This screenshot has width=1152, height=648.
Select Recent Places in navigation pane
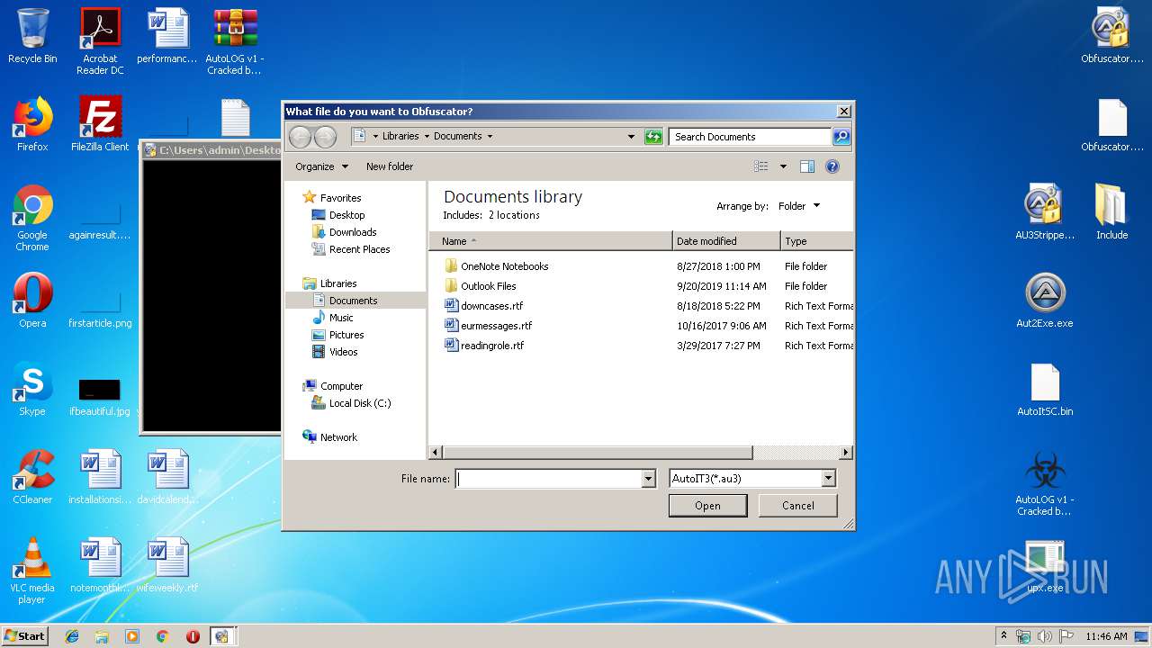point(359,249)
